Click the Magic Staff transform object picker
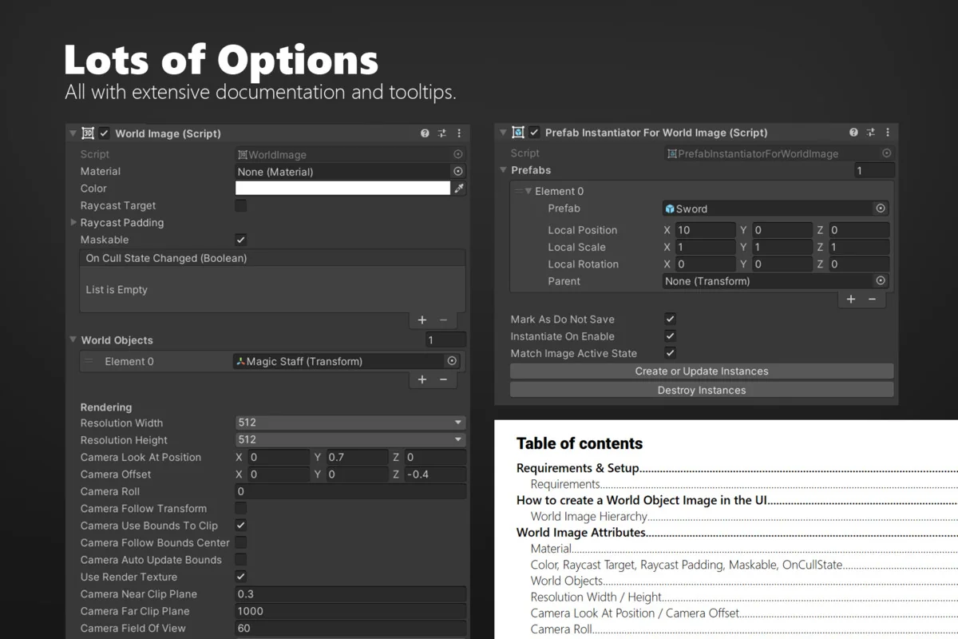The height and width of the screenshot is (639, 958). (x=453, y=361)
